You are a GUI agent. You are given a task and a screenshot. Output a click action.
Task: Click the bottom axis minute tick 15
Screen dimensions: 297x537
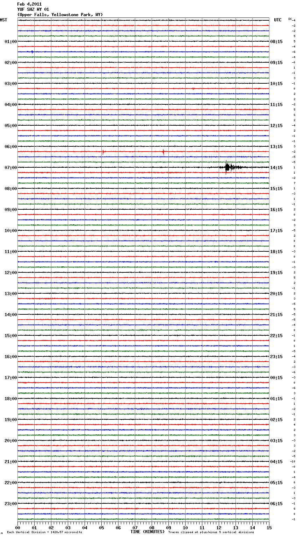269,528
